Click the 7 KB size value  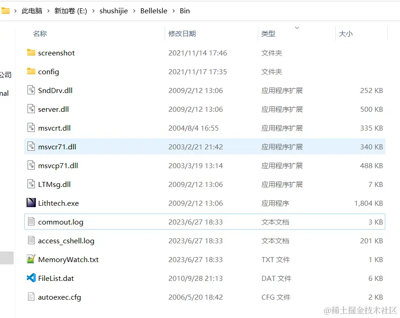click(376, 185)
